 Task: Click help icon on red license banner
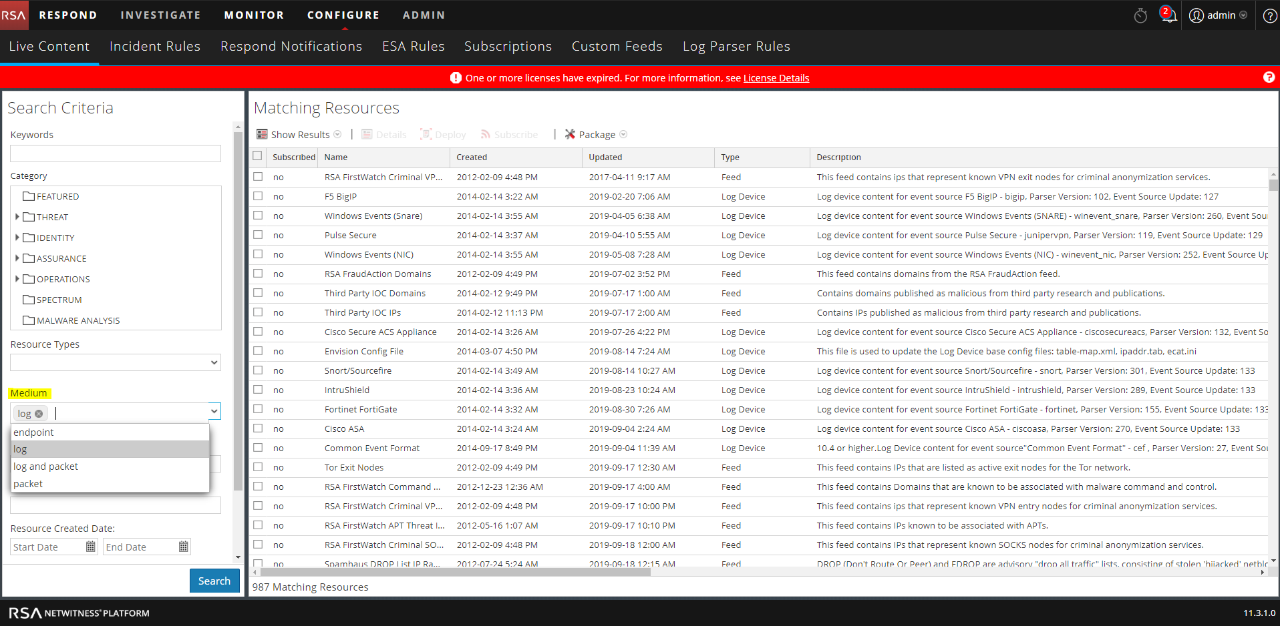click(1269, 77)
